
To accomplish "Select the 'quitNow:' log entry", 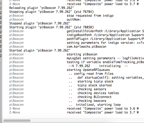I will 74,19.
